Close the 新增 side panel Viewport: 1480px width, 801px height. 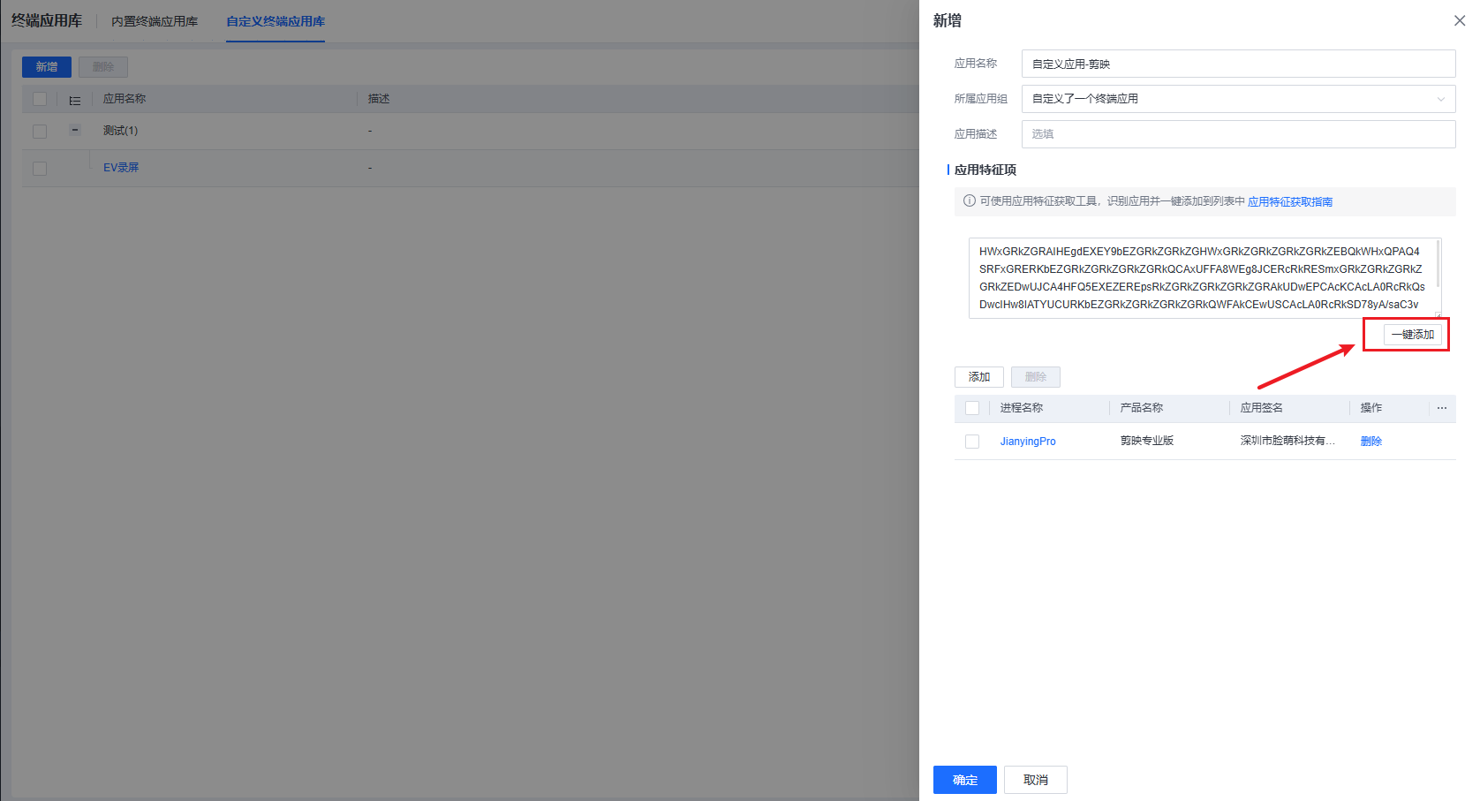click(x=1459, y=20)
